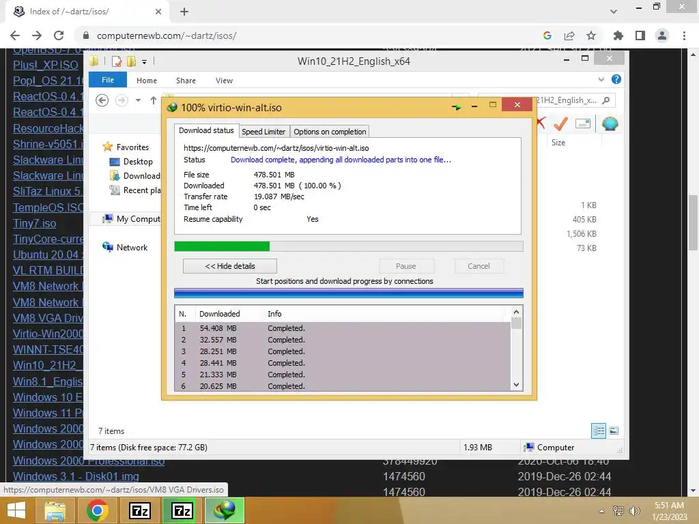Click Explorer back navigation arrow
699x524 pixels.
[102, 100]
